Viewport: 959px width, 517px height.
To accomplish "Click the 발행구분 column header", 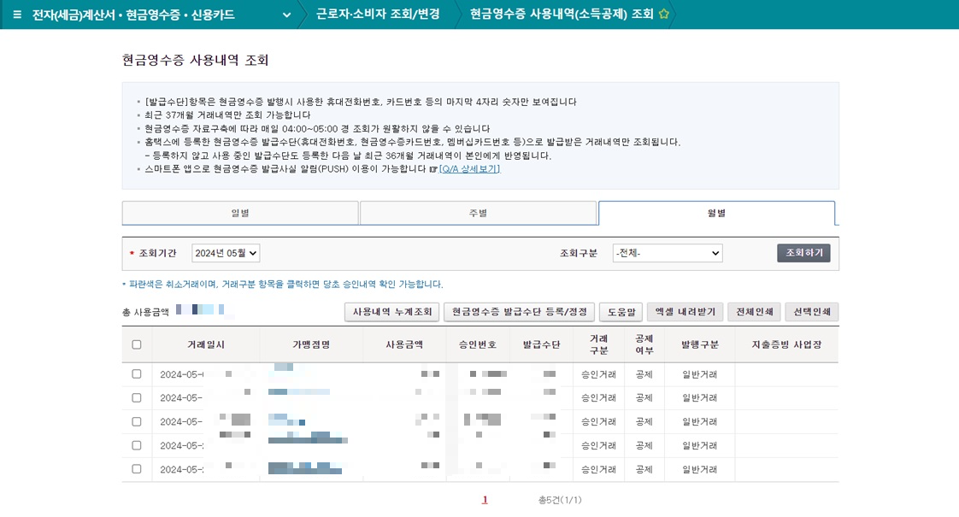I will (700, 344).
